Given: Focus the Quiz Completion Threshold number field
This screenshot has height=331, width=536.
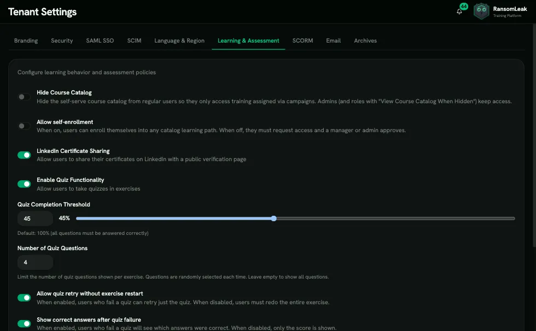Looking at the screenshot, I should (x=35, y=218).
